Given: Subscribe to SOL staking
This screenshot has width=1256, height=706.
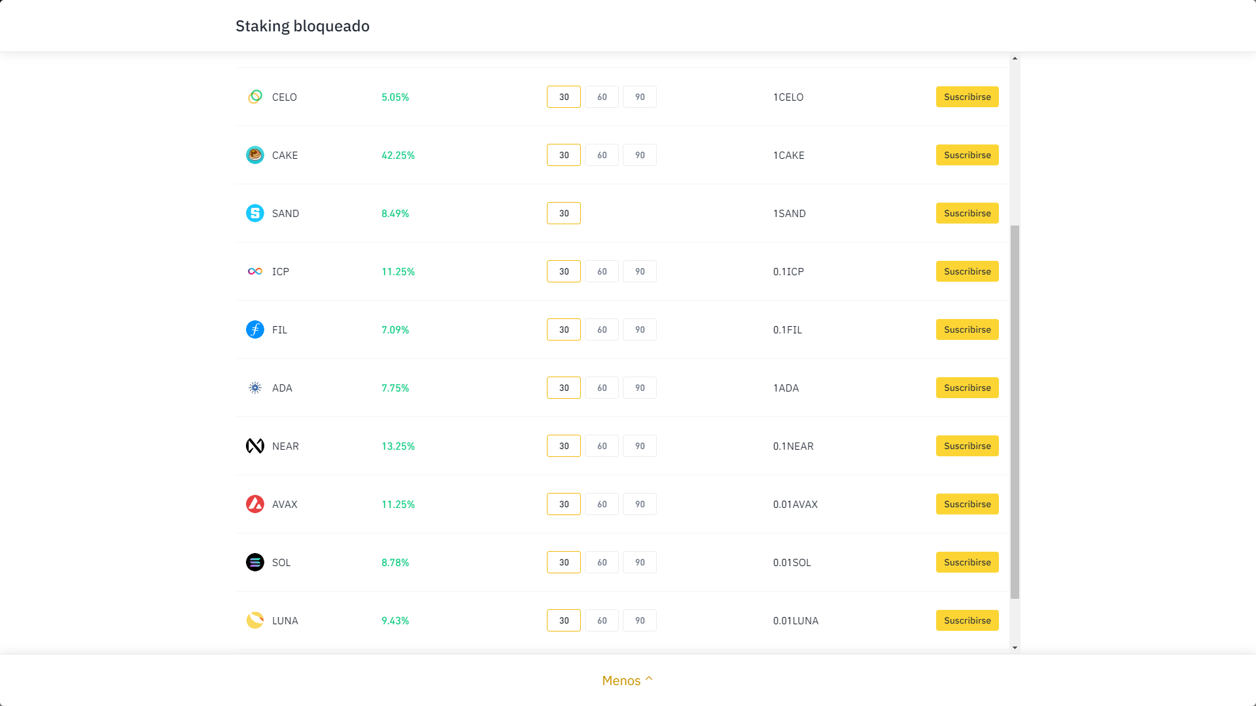Looking at the screenshot, I should tap(967, 562).
